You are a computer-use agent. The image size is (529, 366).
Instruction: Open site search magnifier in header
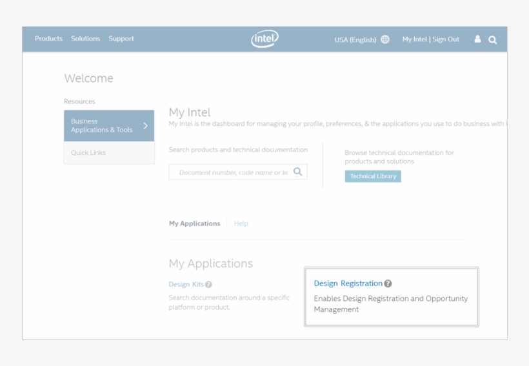[x=493, y=40]
